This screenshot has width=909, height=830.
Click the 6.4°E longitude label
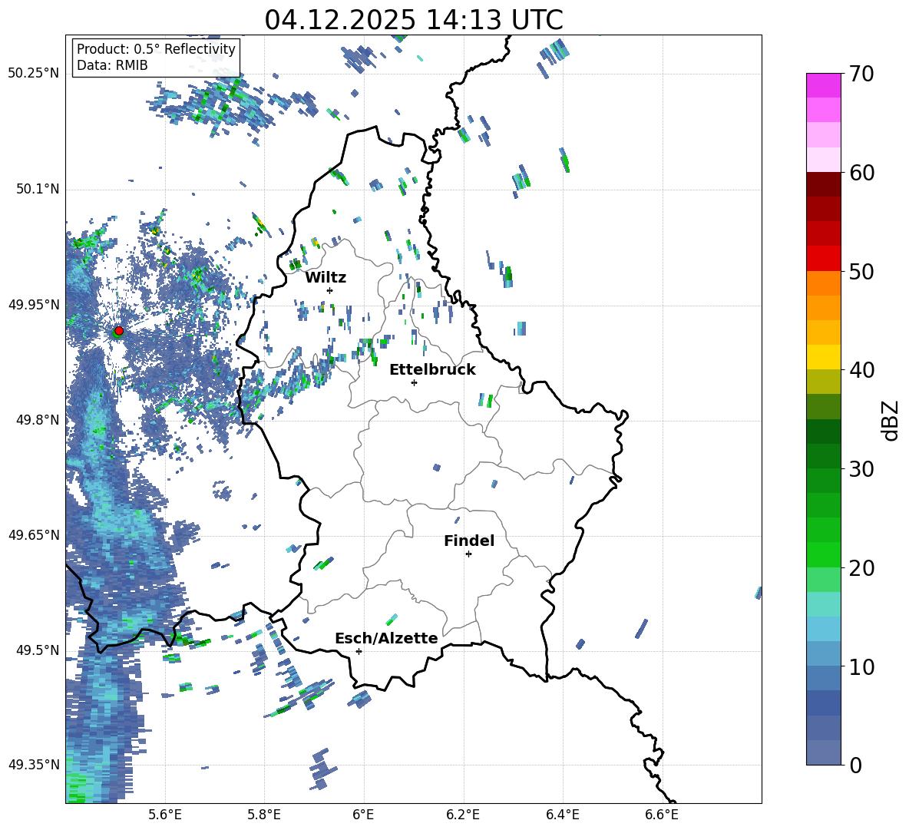[x=562, y=815]
